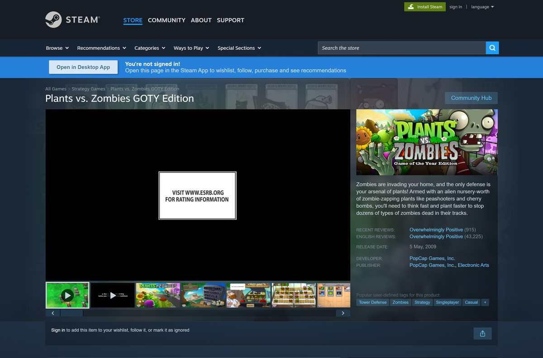Click the Install Steam button
The height and width of the screenshot is (358, 543).
(x=425, y=7)
